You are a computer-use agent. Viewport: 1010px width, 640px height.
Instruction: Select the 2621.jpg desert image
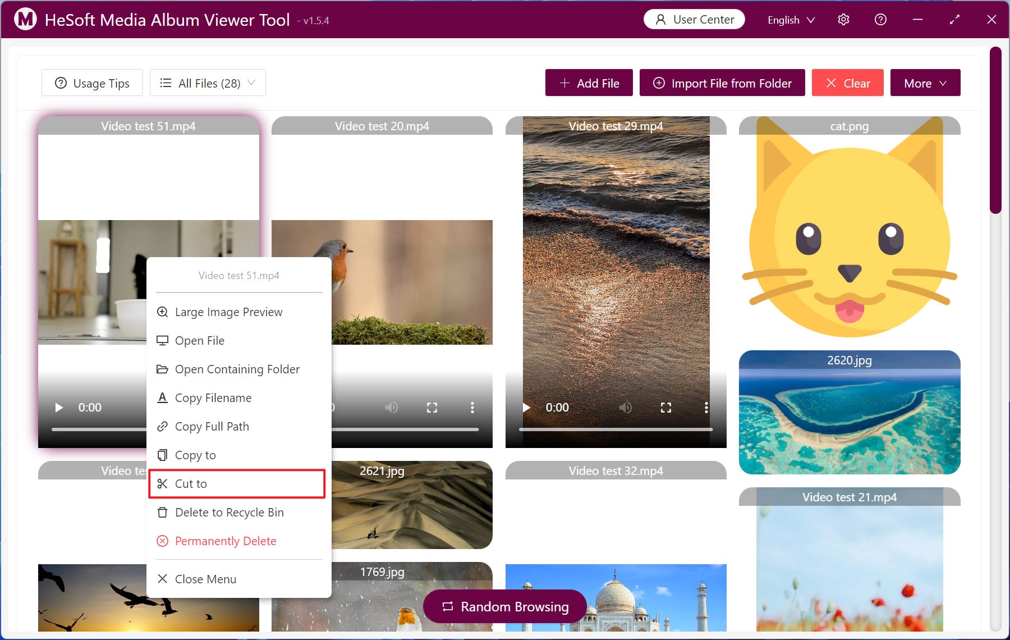point(412,505)
